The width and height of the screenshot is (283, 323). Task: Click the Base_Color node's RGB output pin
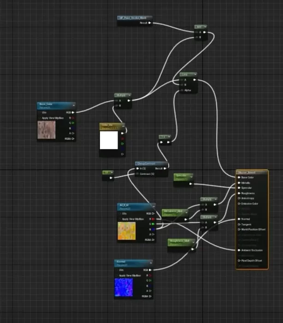click(x=73, y=112)
